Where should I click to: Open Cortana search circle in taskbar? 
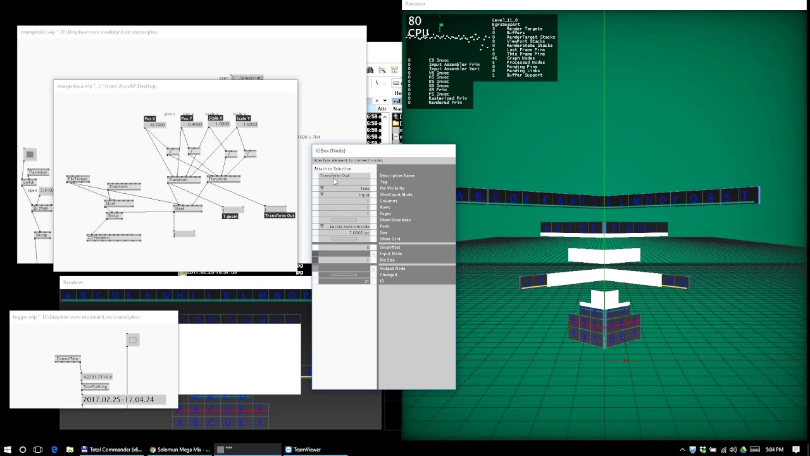[x=23, y=450]
